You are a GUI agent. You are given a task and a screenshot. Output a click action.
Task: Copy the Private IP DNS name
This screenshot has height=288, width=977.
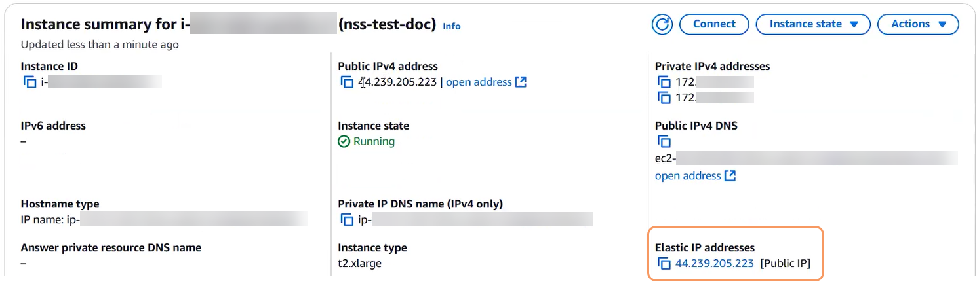click(347, 220)
